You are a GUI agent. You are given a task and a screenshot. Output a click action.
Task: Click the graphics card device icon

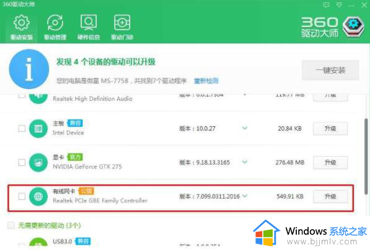[x=38, y=162]
